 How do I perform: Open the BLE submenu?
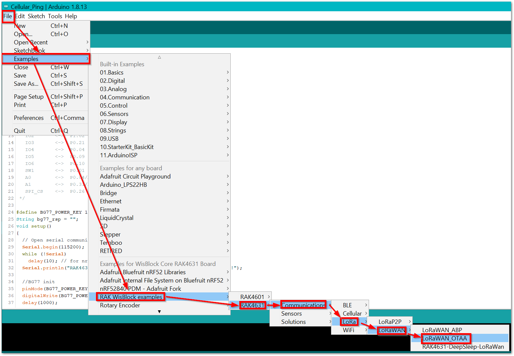(350, 305)
